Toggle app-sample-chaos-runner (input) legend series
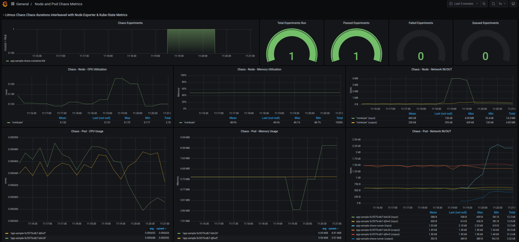Screen dimensions: 519x242 point(374,226)
